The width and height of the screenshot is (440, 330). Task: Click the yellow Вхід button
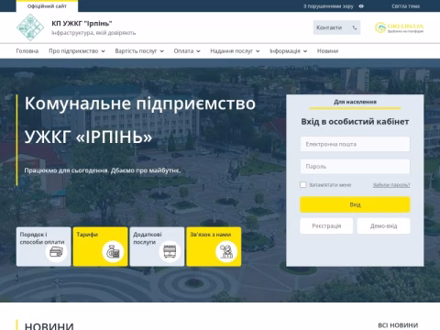[x=355, y=204]
